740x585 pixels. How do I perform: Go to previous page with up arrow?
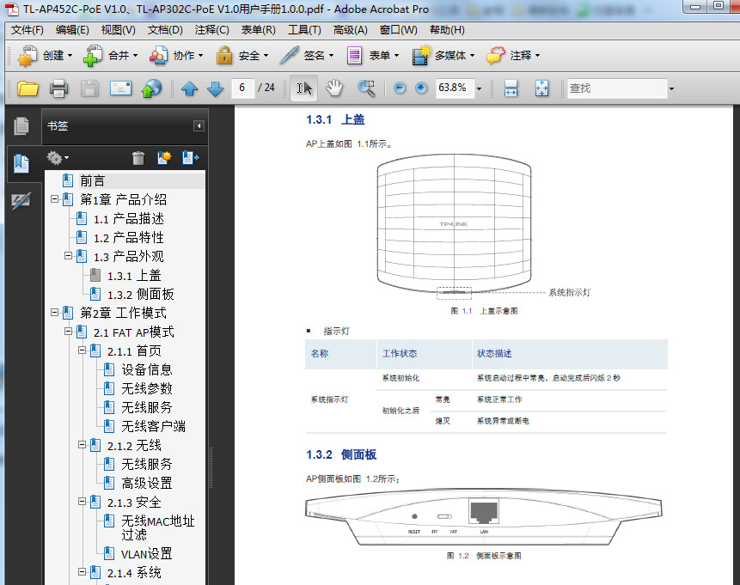(190, 88)
